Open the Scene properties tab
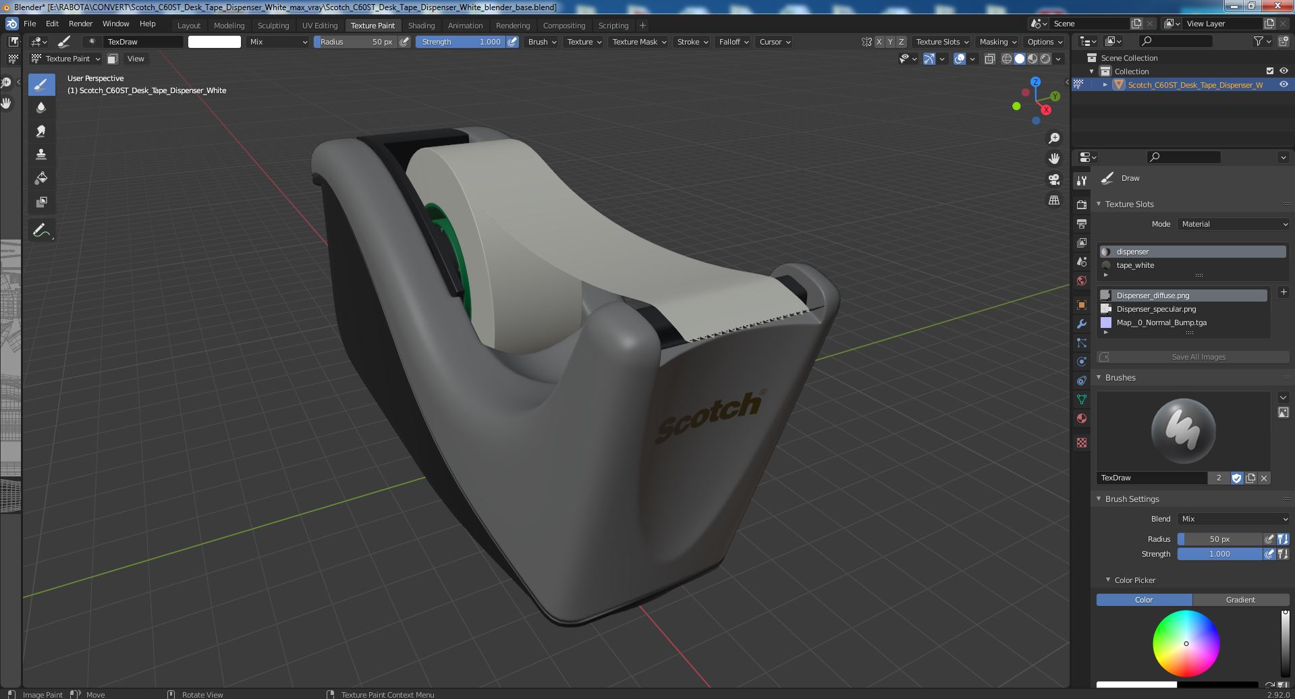The height and width of the screenshot is (699, 1295). (1082, 261)
